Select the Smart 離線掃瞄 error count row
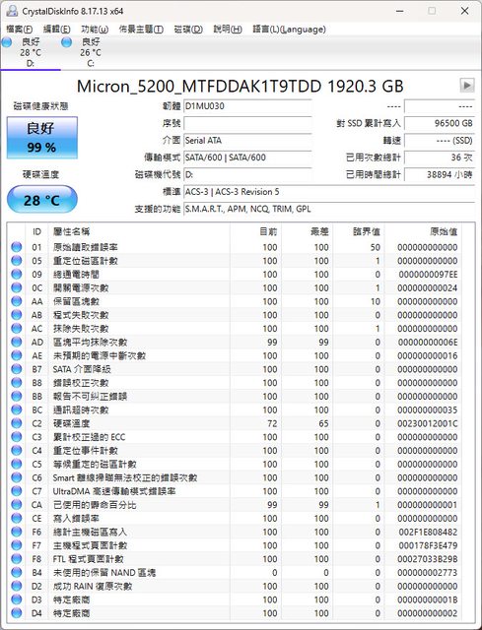The width and height of the screenshot is (482, 630). pyautogui.click(x=235, y=477)
